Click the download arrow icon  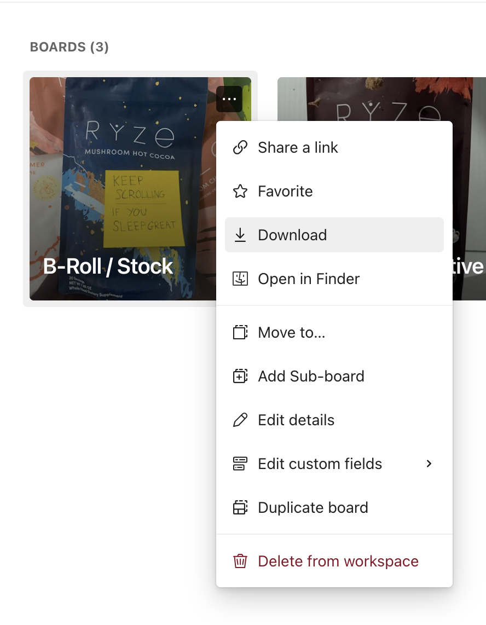240,235
